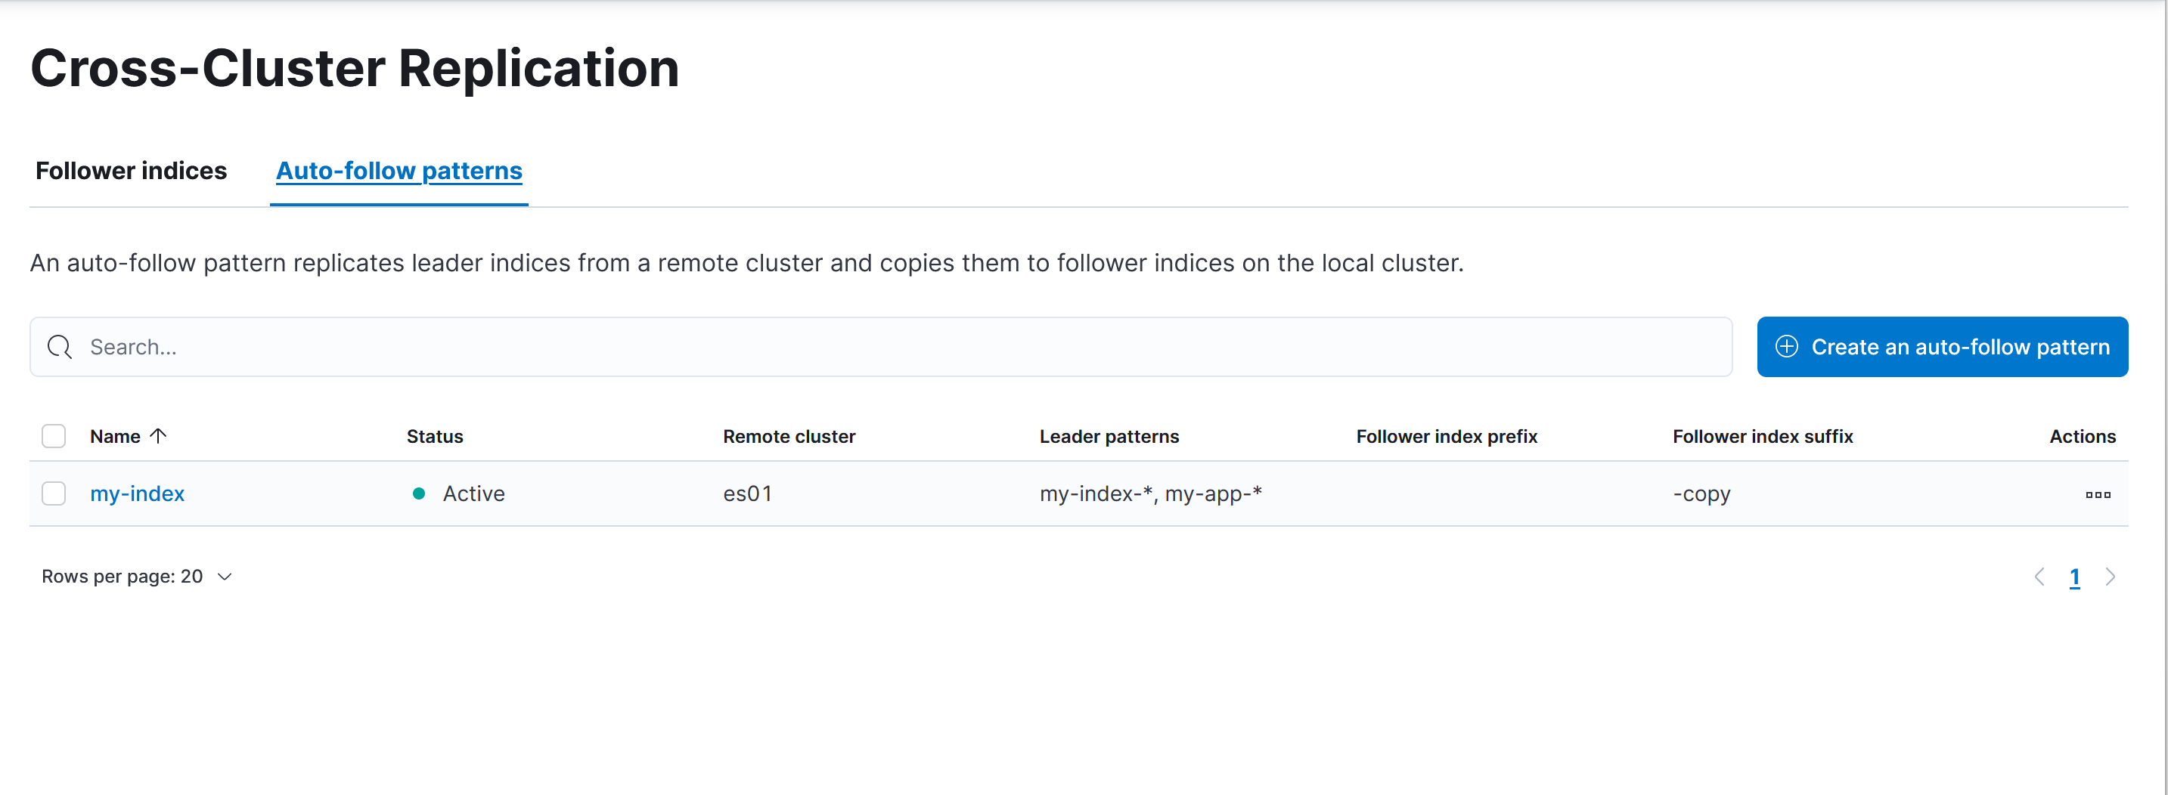Switch to Follower indices tab
The height and width of the screenshot is (795, 2168).
(x=132, y=171)
